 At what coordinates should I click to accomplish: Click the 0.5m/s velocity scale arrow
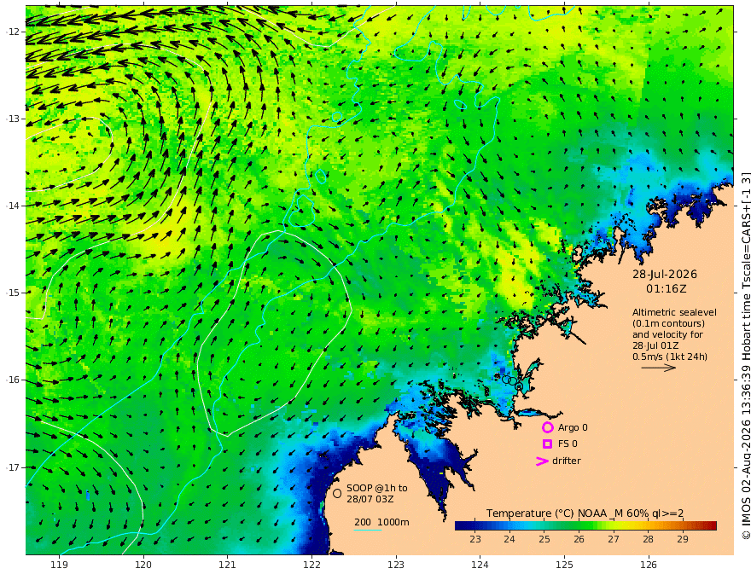coord(659,368)
